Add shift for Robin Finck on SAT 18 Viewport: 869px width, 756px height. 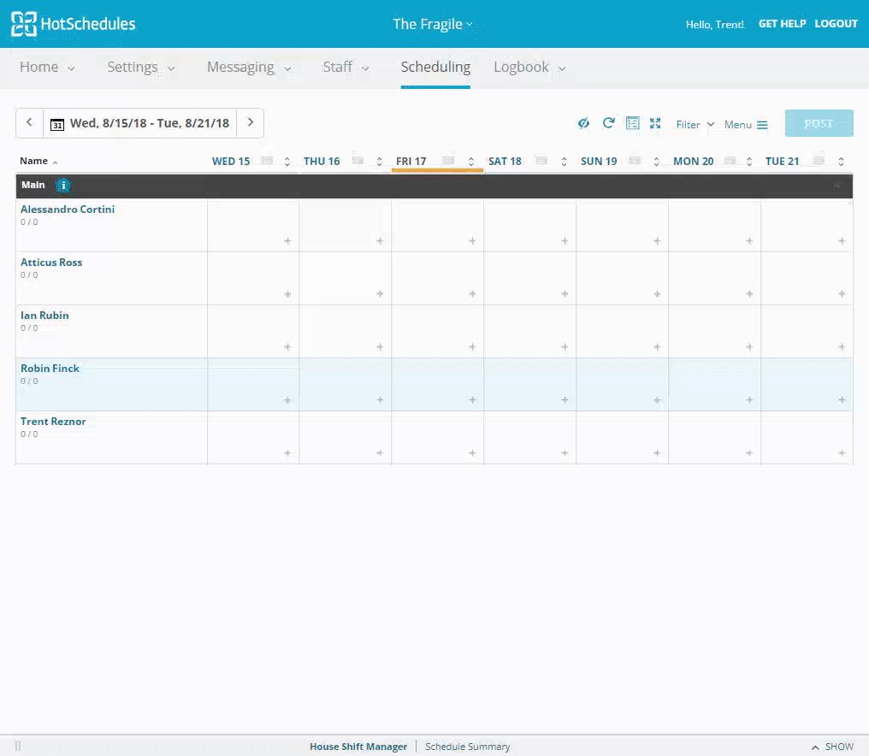[x=565, y=399]
